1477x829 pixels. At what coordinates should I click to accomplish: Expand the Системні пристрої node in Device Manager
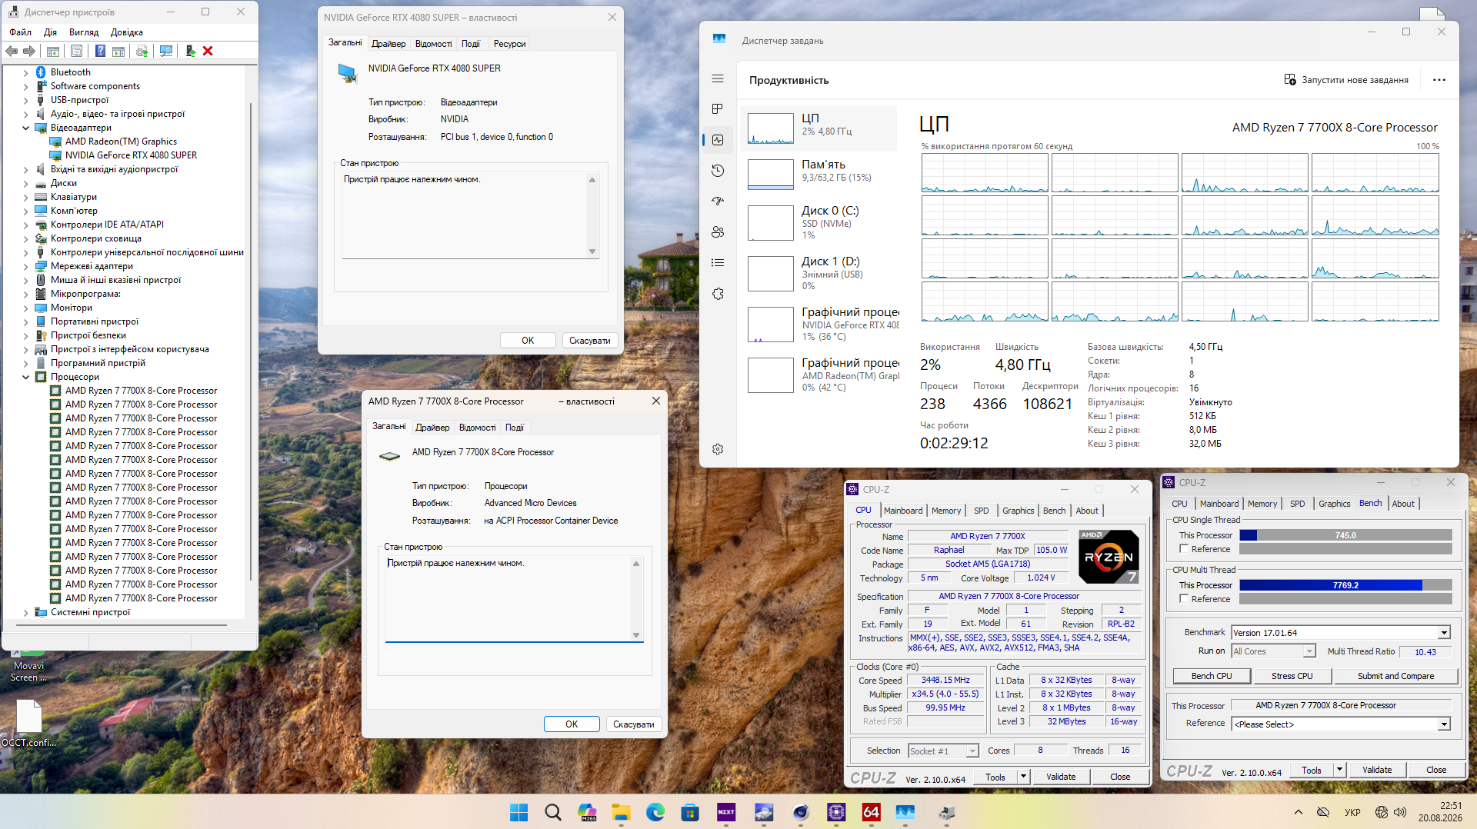25,612
